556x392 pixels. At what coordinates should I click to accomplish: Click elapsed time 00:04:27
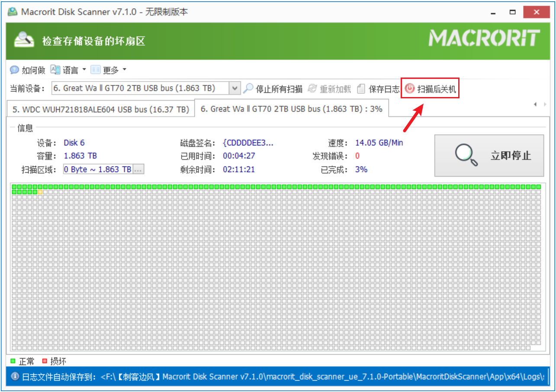click(x=239, y=156)
